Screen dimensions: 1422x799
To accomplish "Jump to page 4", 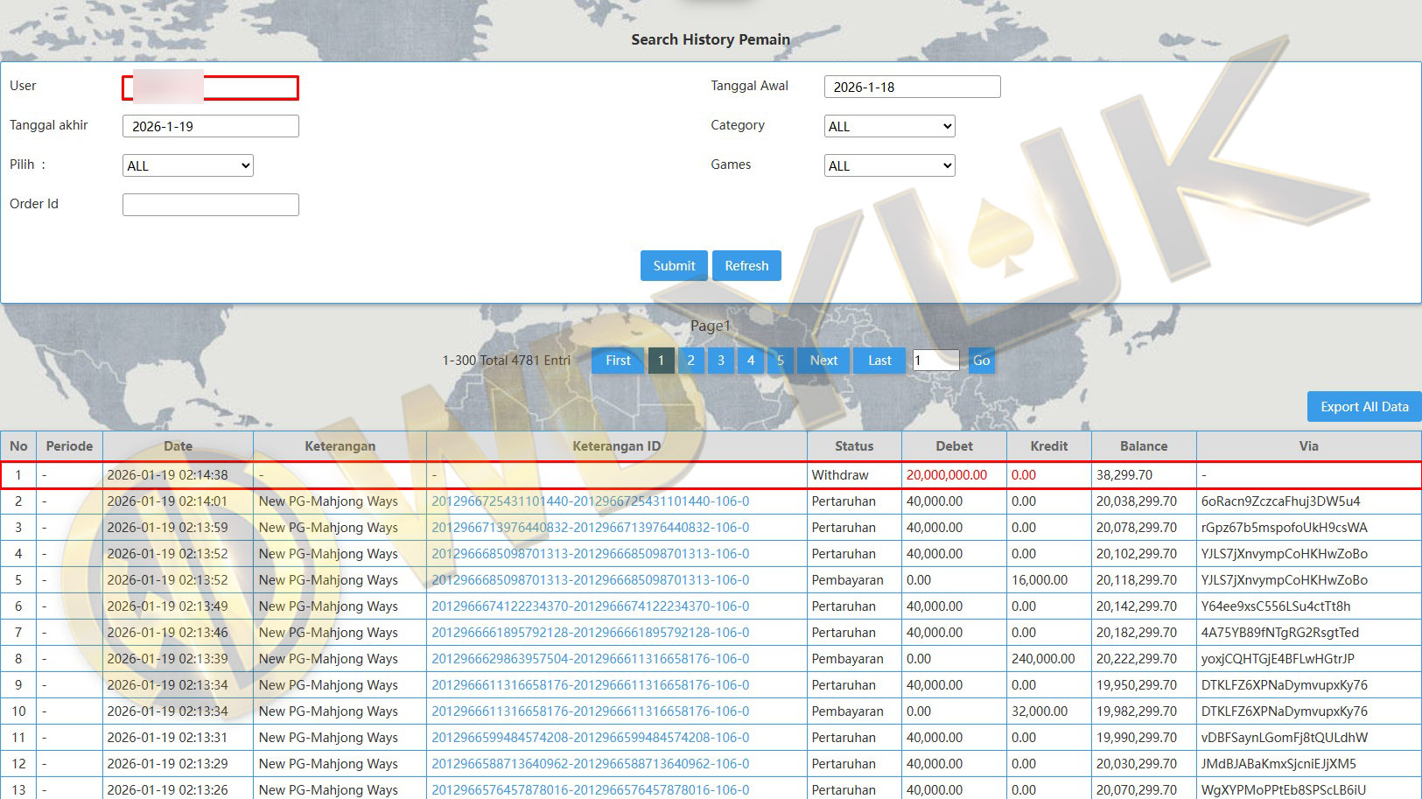I will click(x=750, y=361).
